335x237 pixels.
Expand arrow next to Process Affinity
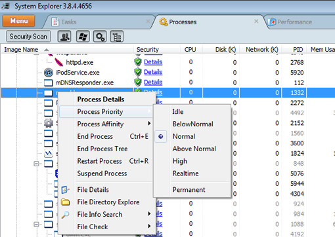click(149, 124)
